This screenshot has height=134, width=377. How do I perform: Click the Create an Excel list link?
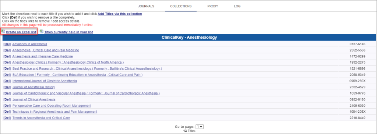(x=21, y=32)
